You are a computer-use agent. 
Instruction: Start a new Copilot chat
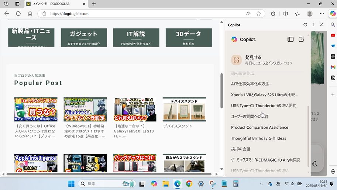[301, 39]
